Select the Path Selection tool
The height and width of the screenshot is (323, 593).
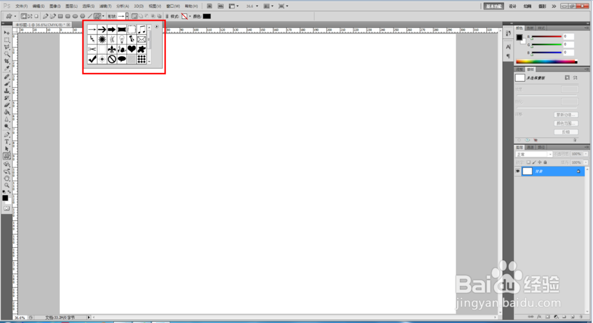7,149
